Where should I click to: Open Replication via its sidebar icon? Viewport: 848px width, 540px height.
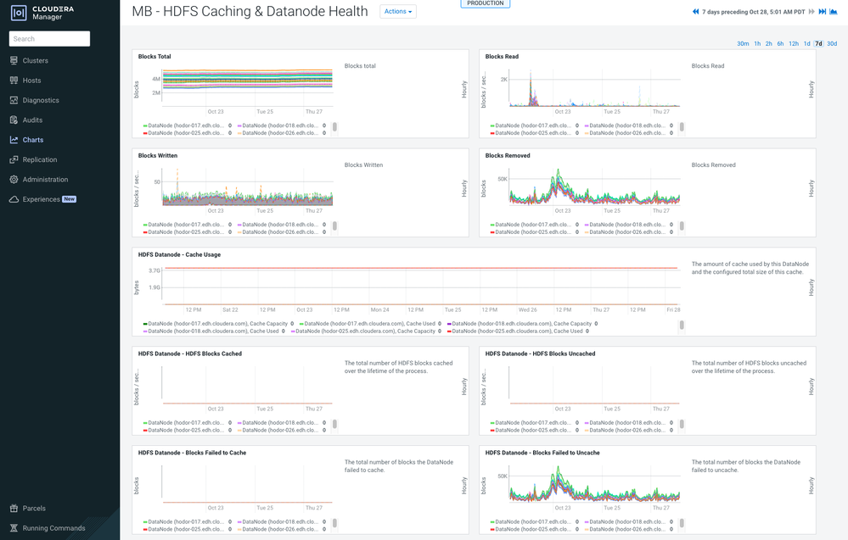tap(14, 160)
